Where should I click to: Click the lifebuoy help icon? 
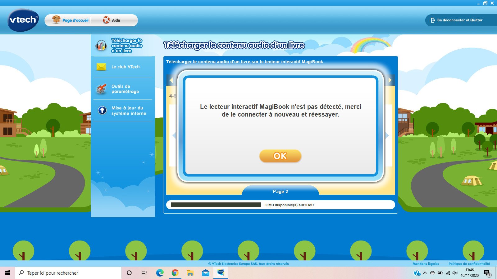point(106,20)
